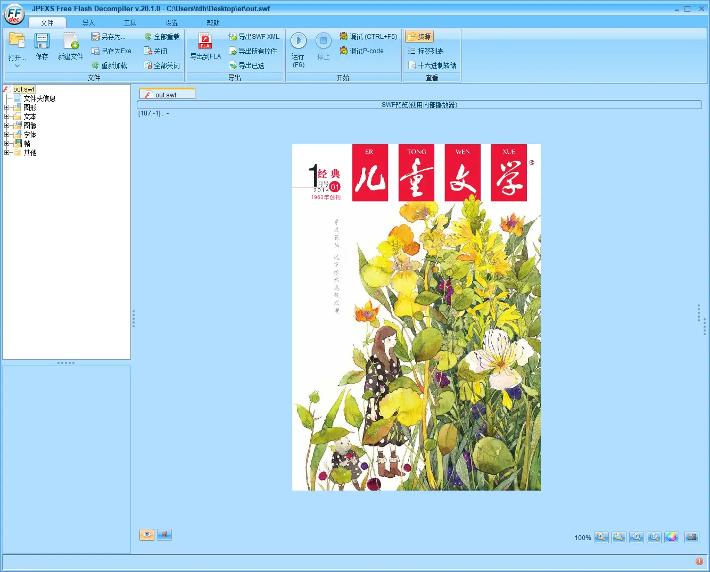
Task: Click the vertical splitter beside tree panel
Action: coord(134,319)
